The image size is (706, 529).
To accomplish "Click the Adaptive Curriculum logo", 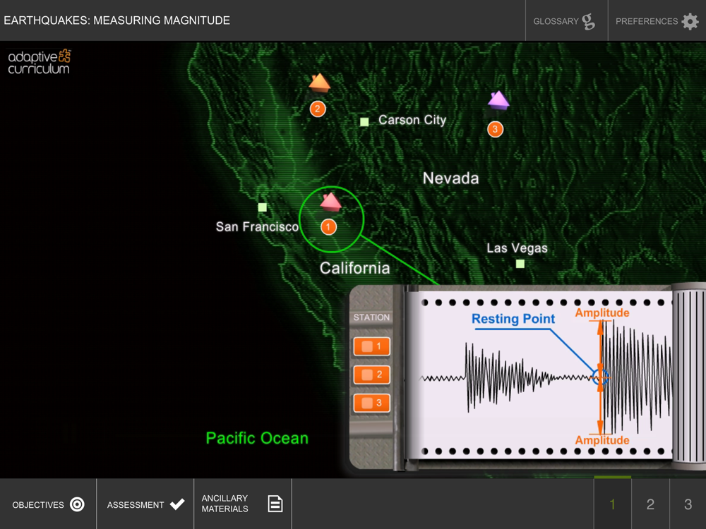I will 40,61.
